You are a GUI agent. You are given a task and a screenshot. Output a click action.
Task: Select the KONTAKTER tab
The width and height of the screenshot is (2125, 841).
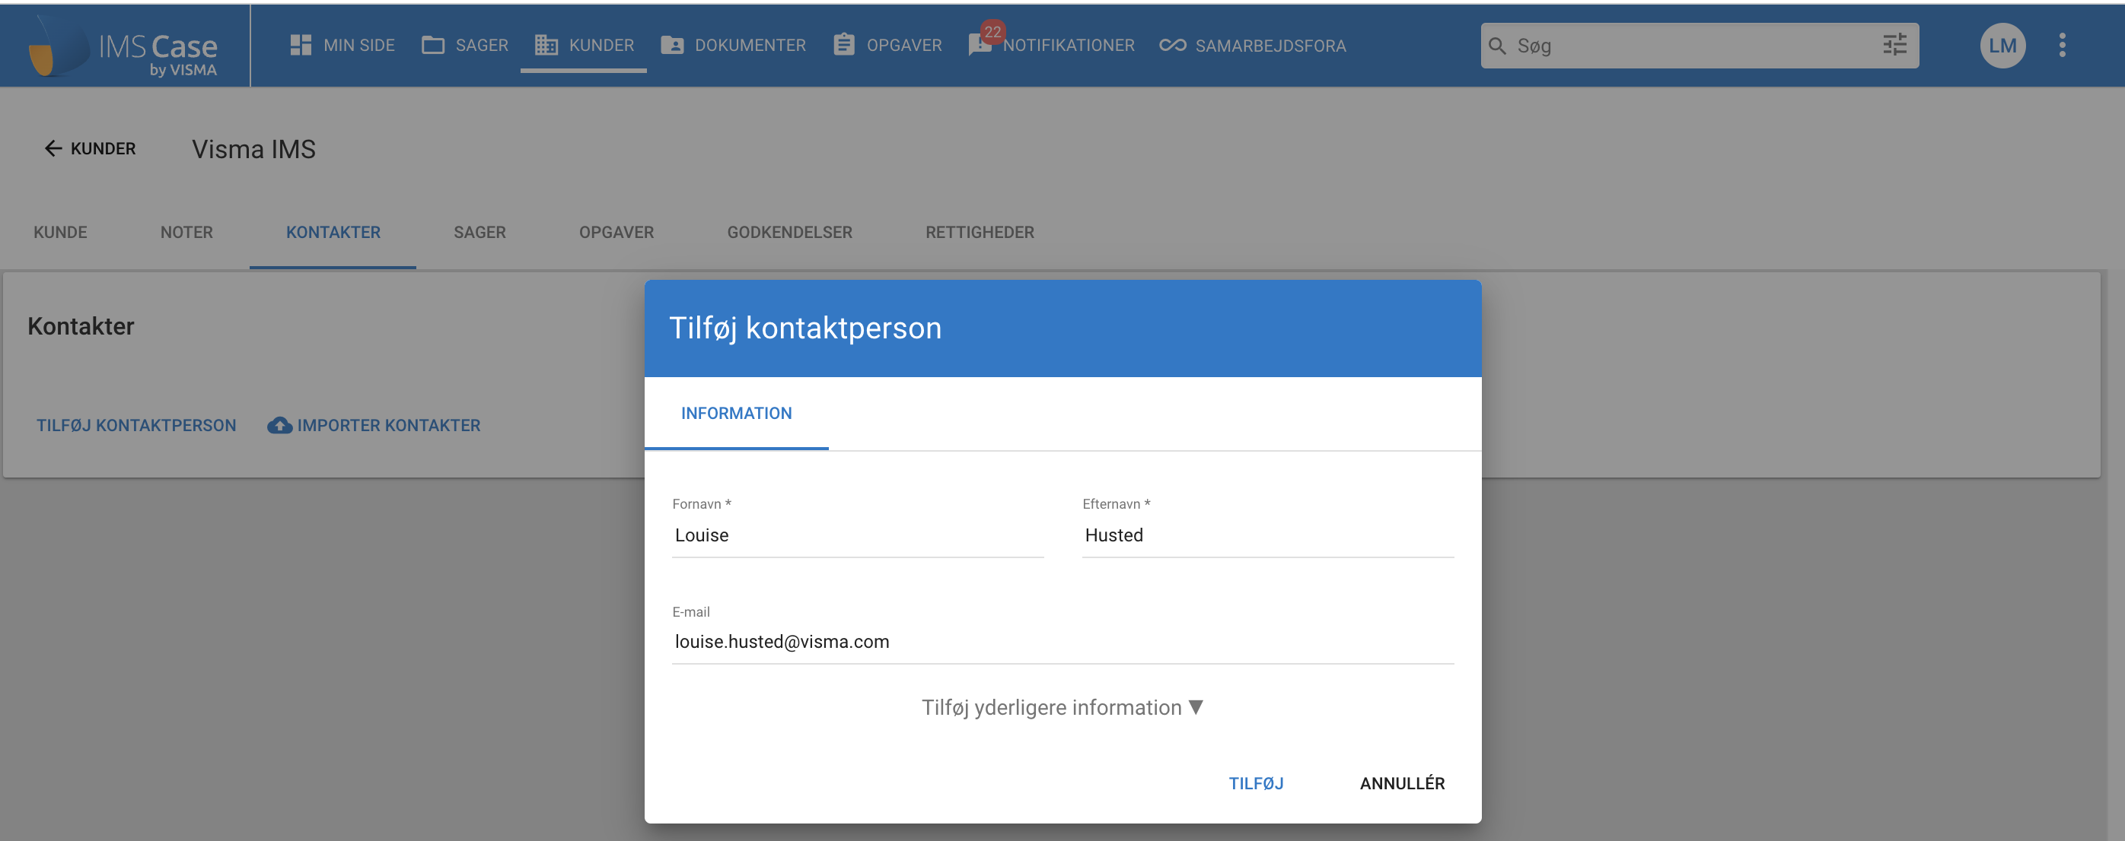(333, 233)
